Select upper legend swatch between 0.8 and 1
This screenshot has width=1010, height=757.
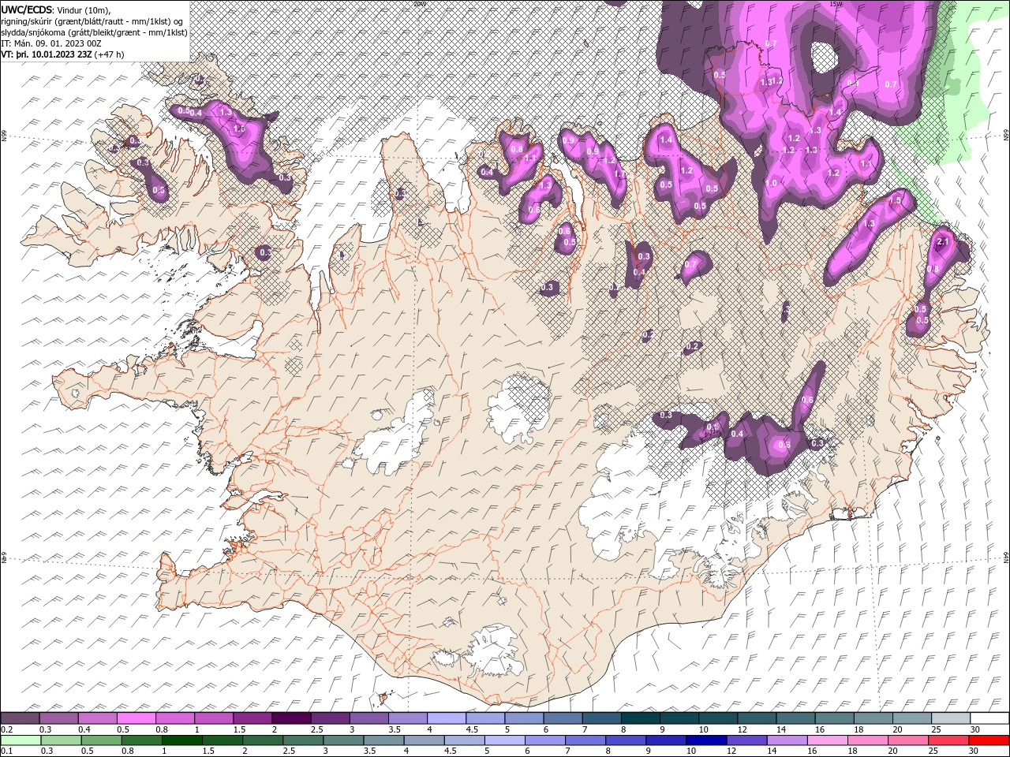click(x=175, y=718)
